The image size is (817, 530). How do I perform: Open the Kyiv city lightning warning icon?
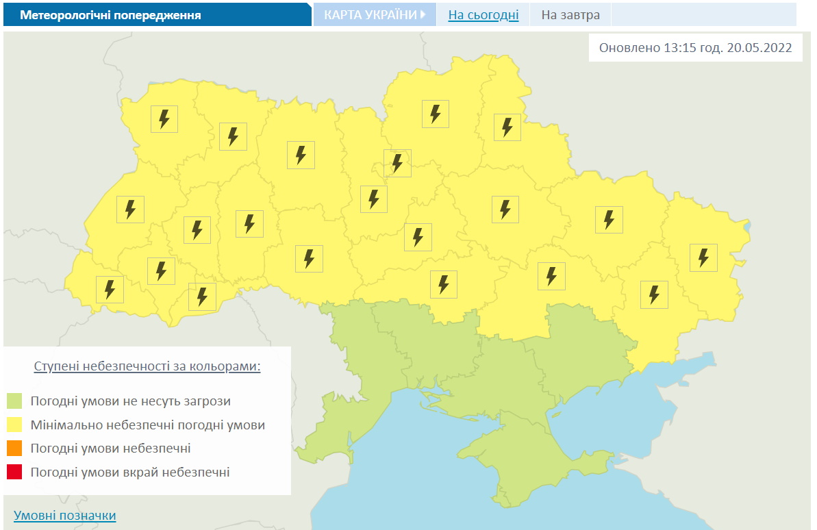click(x=397, y=163)
